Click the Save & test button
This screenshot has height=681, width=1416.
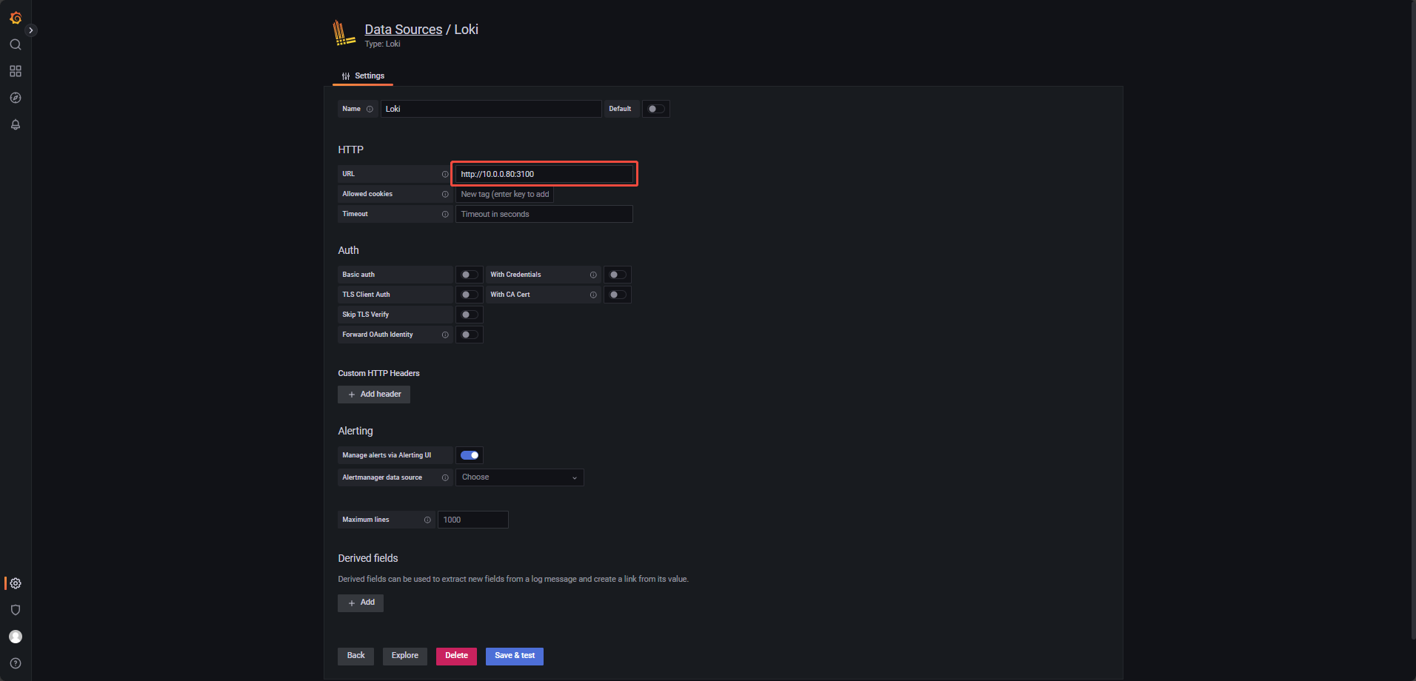tap(514, 656)
